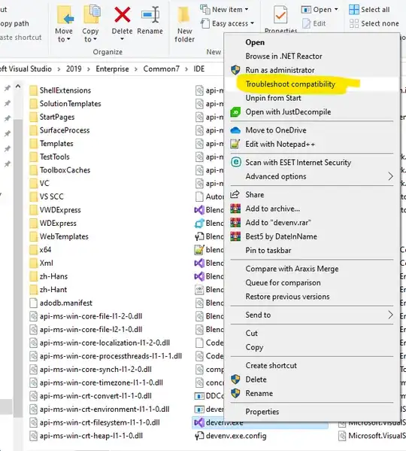Click the Share icon in context menu
This screenshot has height=451, width=406.
click(235, 194)
